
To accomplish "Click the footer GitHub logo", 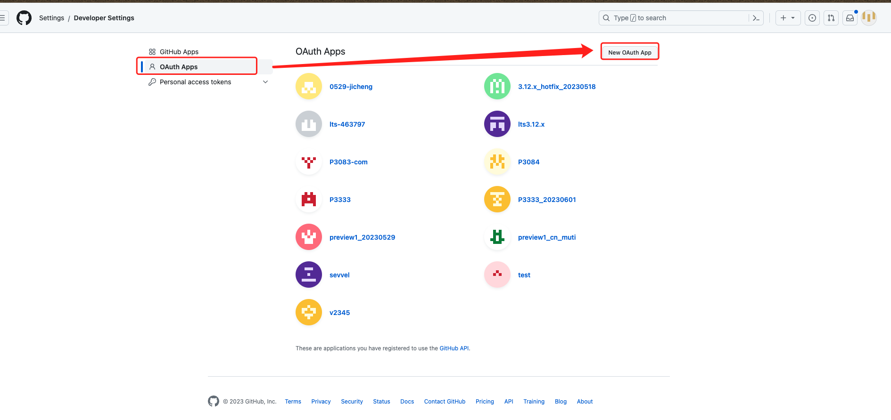I will [214, 401].
